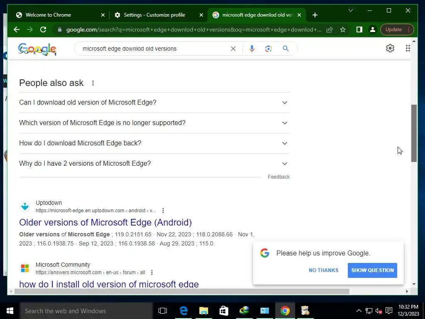Open the tab search chevron

point(350,10)
